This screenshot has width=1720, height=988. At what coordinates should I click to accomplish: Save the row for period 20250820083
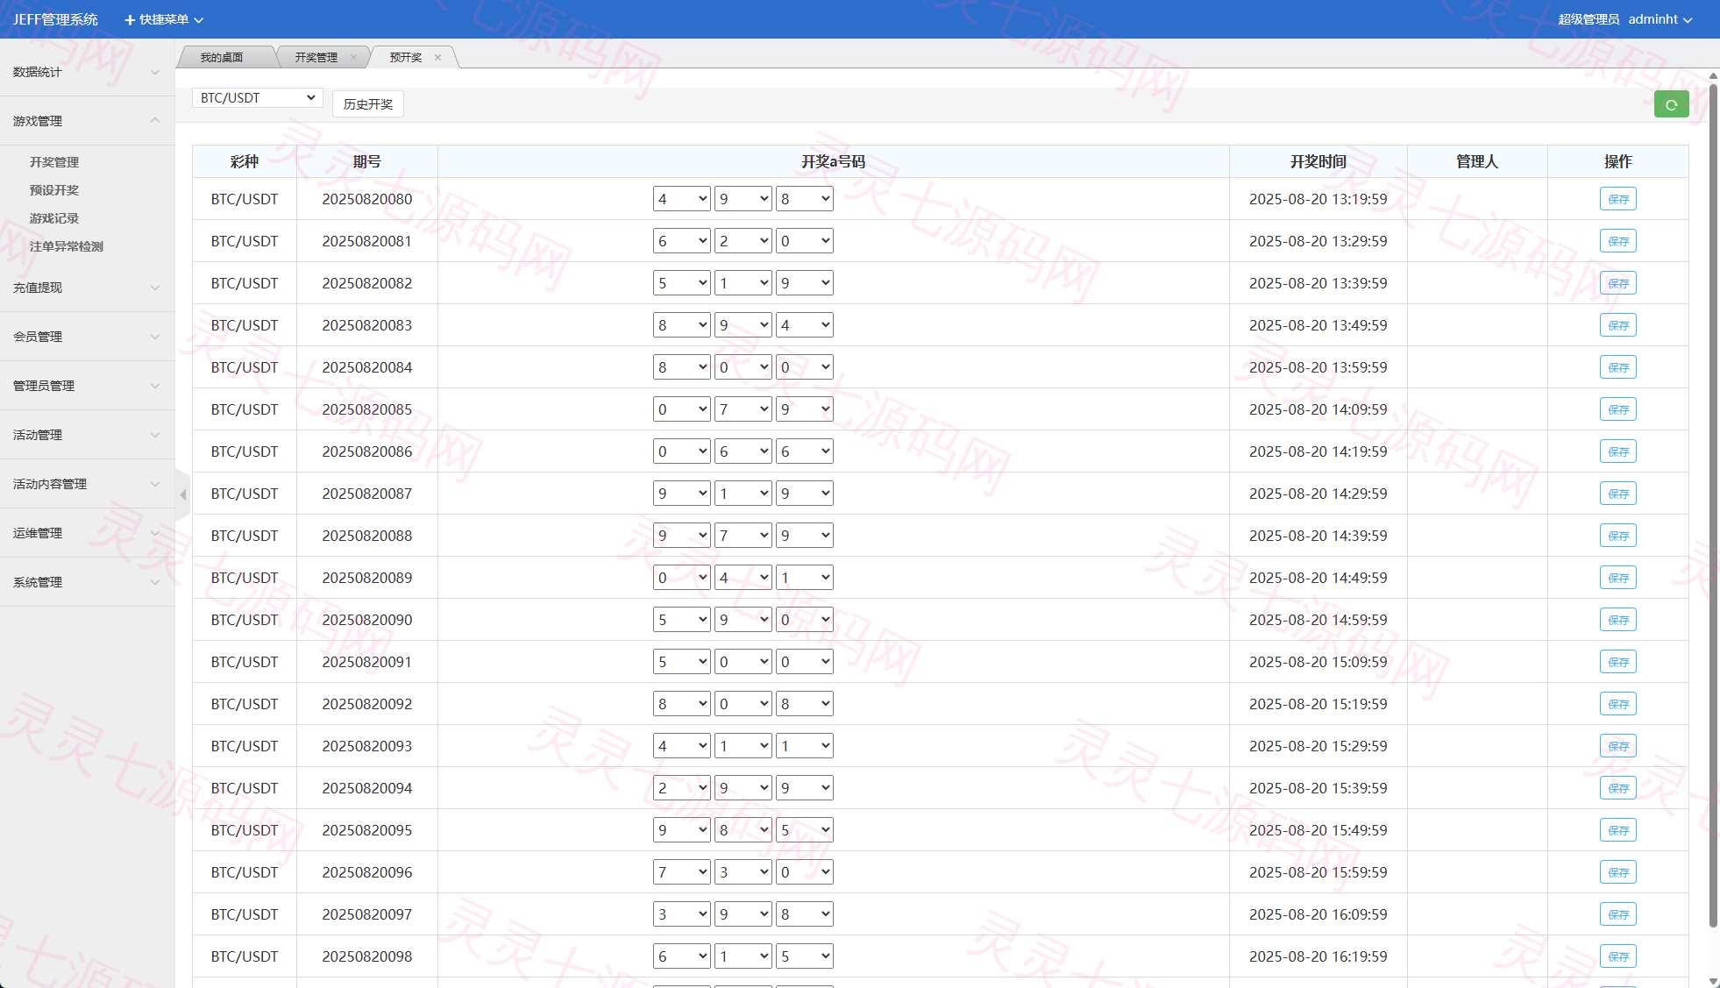tap(1617, 325)
